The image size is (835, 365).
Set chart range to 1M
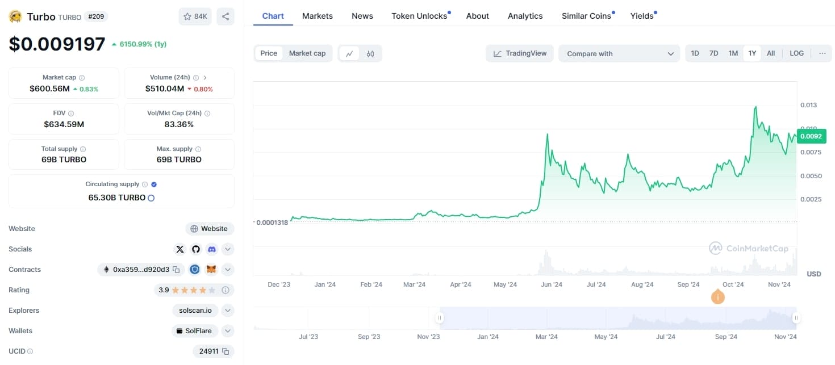click(733, 53)
